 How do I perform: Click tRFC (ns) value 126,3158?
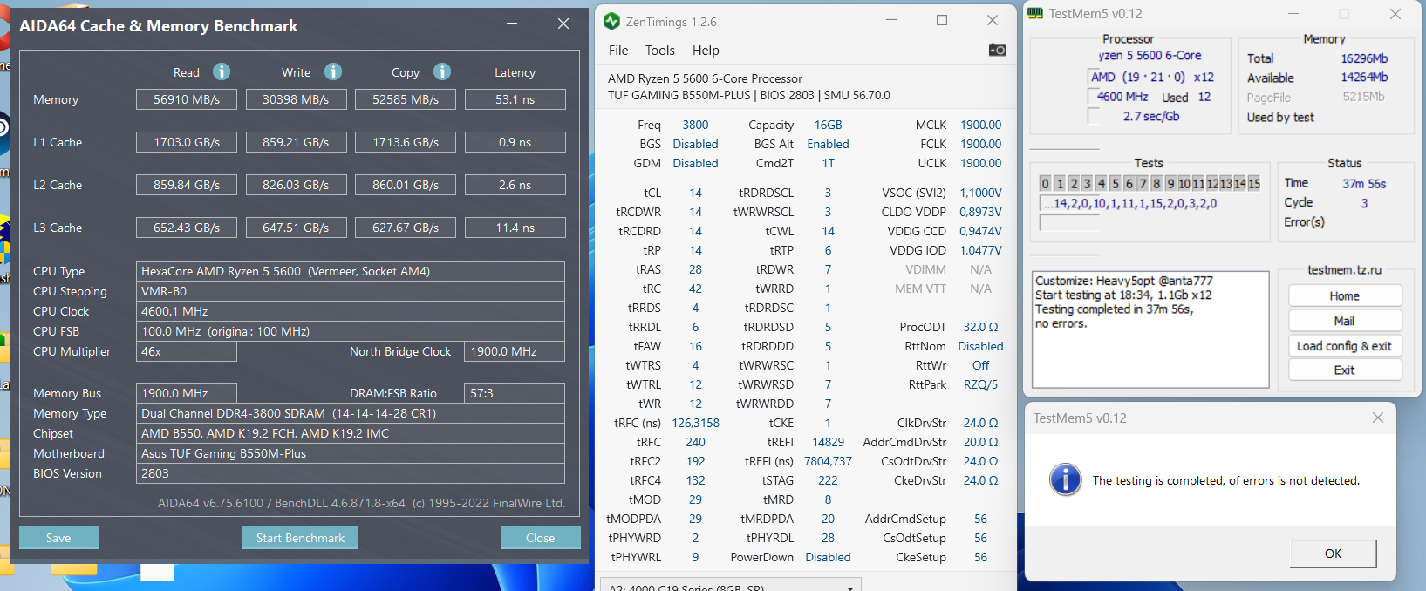coord(695,423)
